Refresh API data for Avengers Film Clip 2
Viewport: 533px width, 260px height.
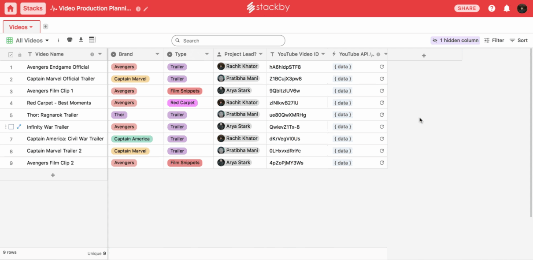[382, 163]
